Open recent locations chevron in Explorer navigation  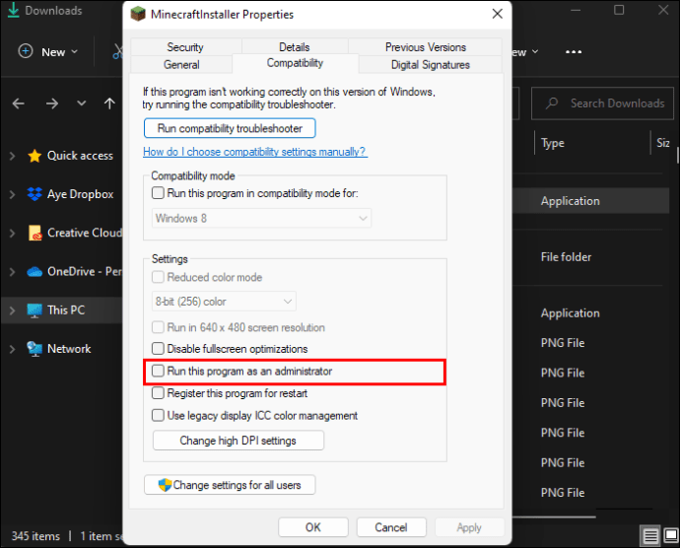tap(81, 103)
